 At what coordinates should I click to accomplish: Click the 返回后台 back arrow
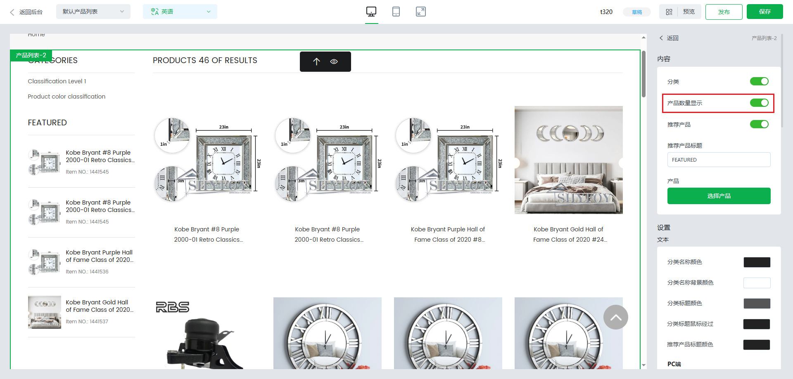(12, 12)
